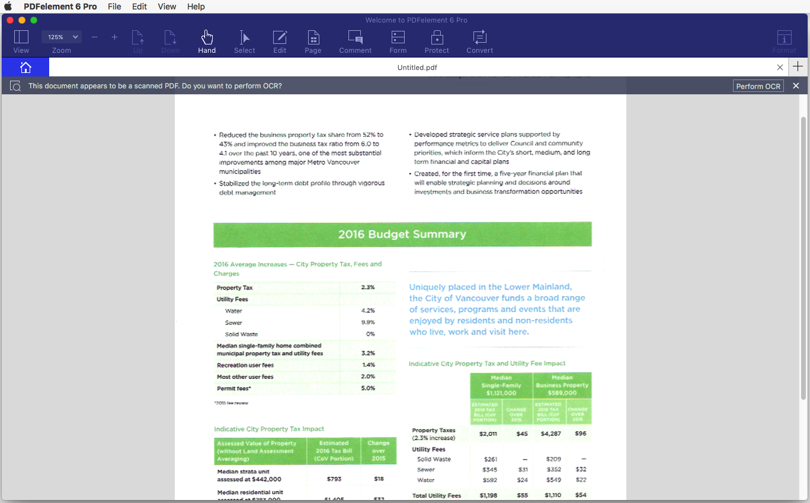The height and width of the screenshot is (503, 810).
Task: Open the File menu
Action: pyautogui.click(x=114, y=7)
